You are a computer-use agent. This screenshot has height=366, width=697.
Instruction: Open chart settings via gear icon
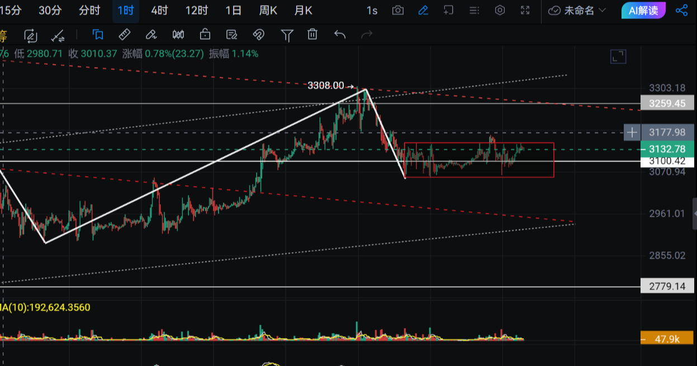pos(500,10)
